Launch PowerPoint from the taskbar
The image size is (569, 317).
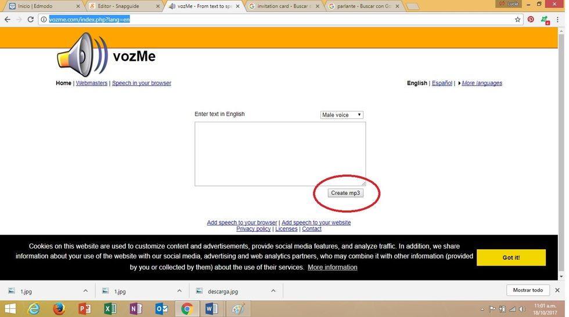pyautogui.click(x=85, y=309)
